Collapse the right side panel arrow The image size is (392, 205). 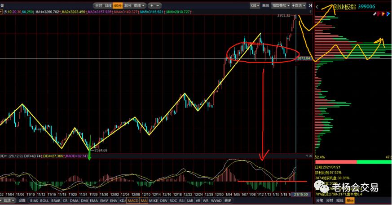[310, 5]
